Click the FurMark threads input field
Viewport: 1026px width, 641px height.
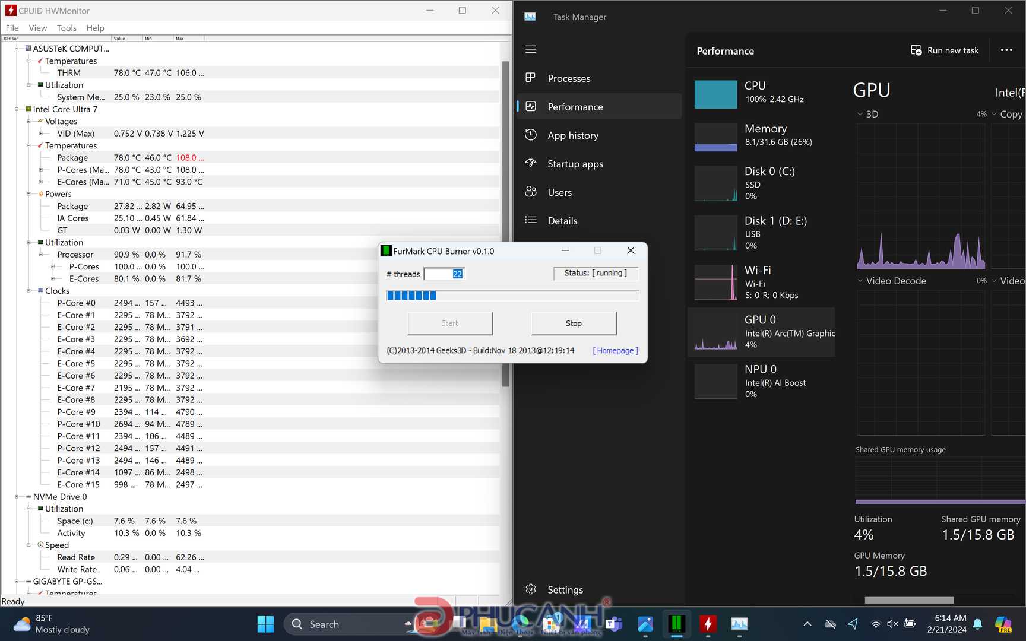point(444,274)
